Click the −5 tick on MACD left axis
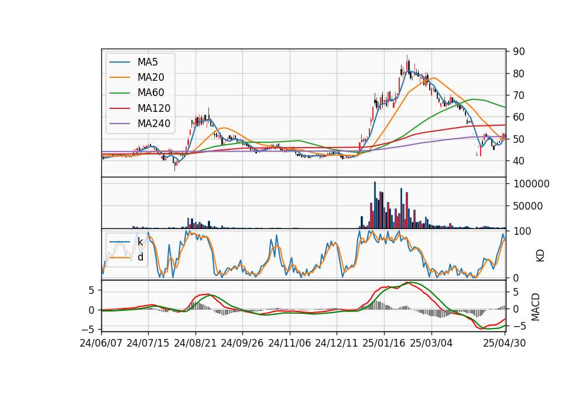The image size is (562, 404). [x=88, y=329]
